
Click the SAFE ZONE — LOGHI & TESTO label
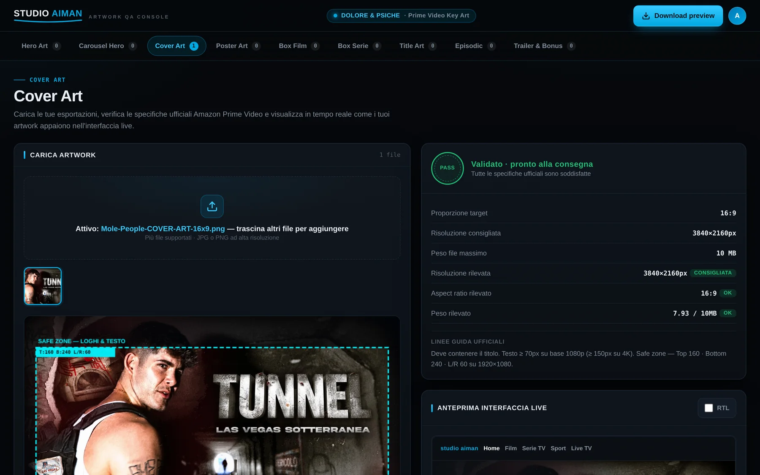pos(81,341)
